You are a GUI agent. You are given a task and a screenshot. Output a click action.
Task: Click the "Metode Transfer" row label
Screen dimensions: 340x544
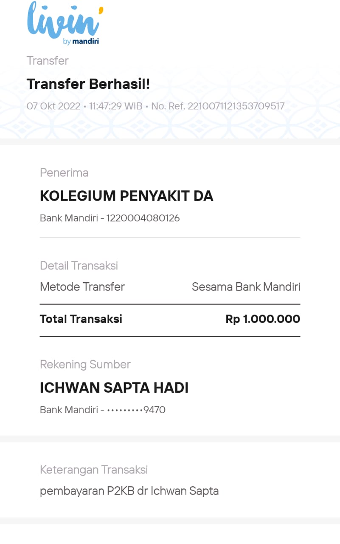pyautogui.click(x=82, y=287)
